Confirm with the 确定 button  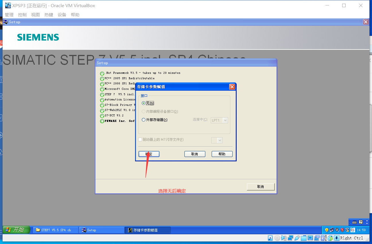click(149, 154)
